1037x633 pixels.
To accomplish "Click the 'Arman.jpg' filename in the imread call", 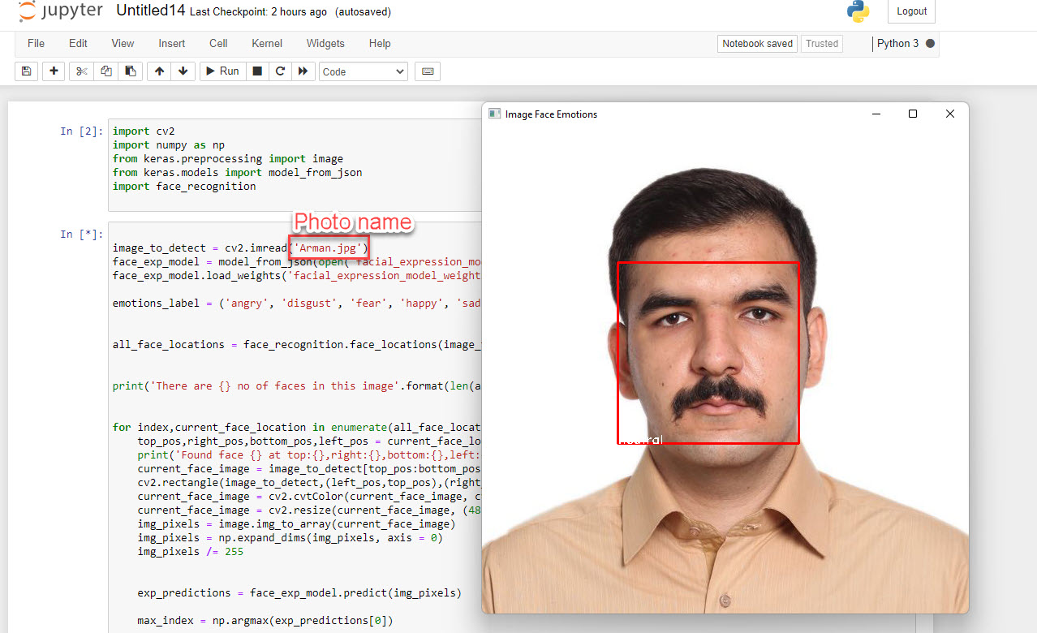I will pos(329,248).
